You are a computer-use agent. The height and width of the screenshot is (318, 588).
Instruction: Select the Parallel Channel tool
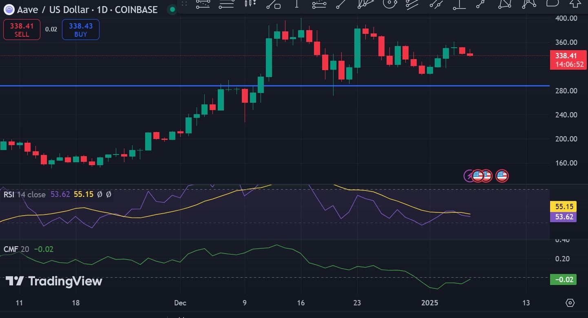412,6
